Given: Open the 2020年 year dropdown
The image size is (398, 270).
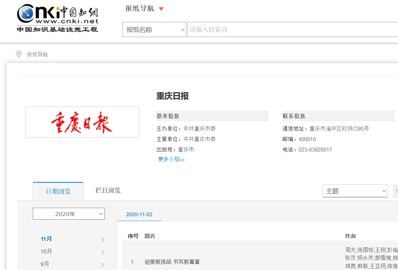Looking at the screenshot, I should point(69,214).
